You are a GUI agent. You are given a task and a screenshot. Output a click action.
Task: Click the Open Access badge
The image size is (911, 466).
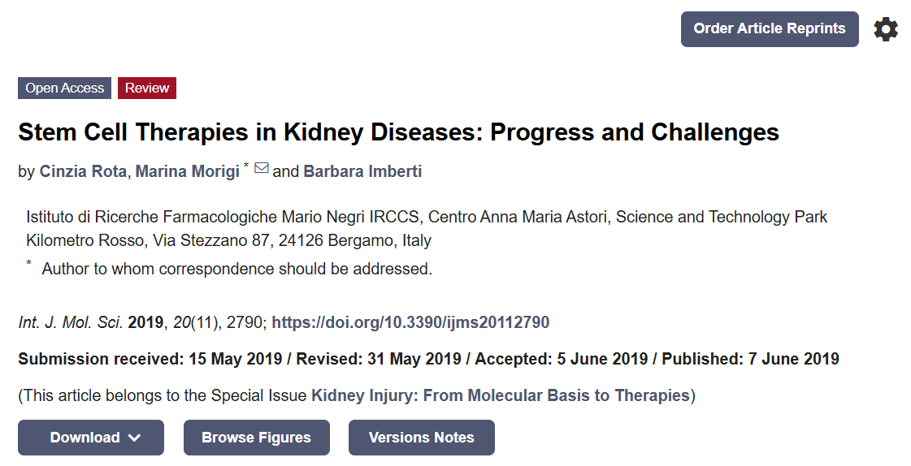click(64, 88)
